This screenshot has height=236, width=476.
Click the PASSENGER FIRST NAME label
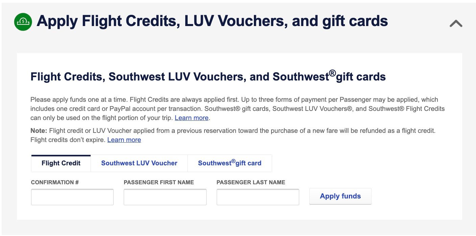pyautogui.click(x=159, y=182)
